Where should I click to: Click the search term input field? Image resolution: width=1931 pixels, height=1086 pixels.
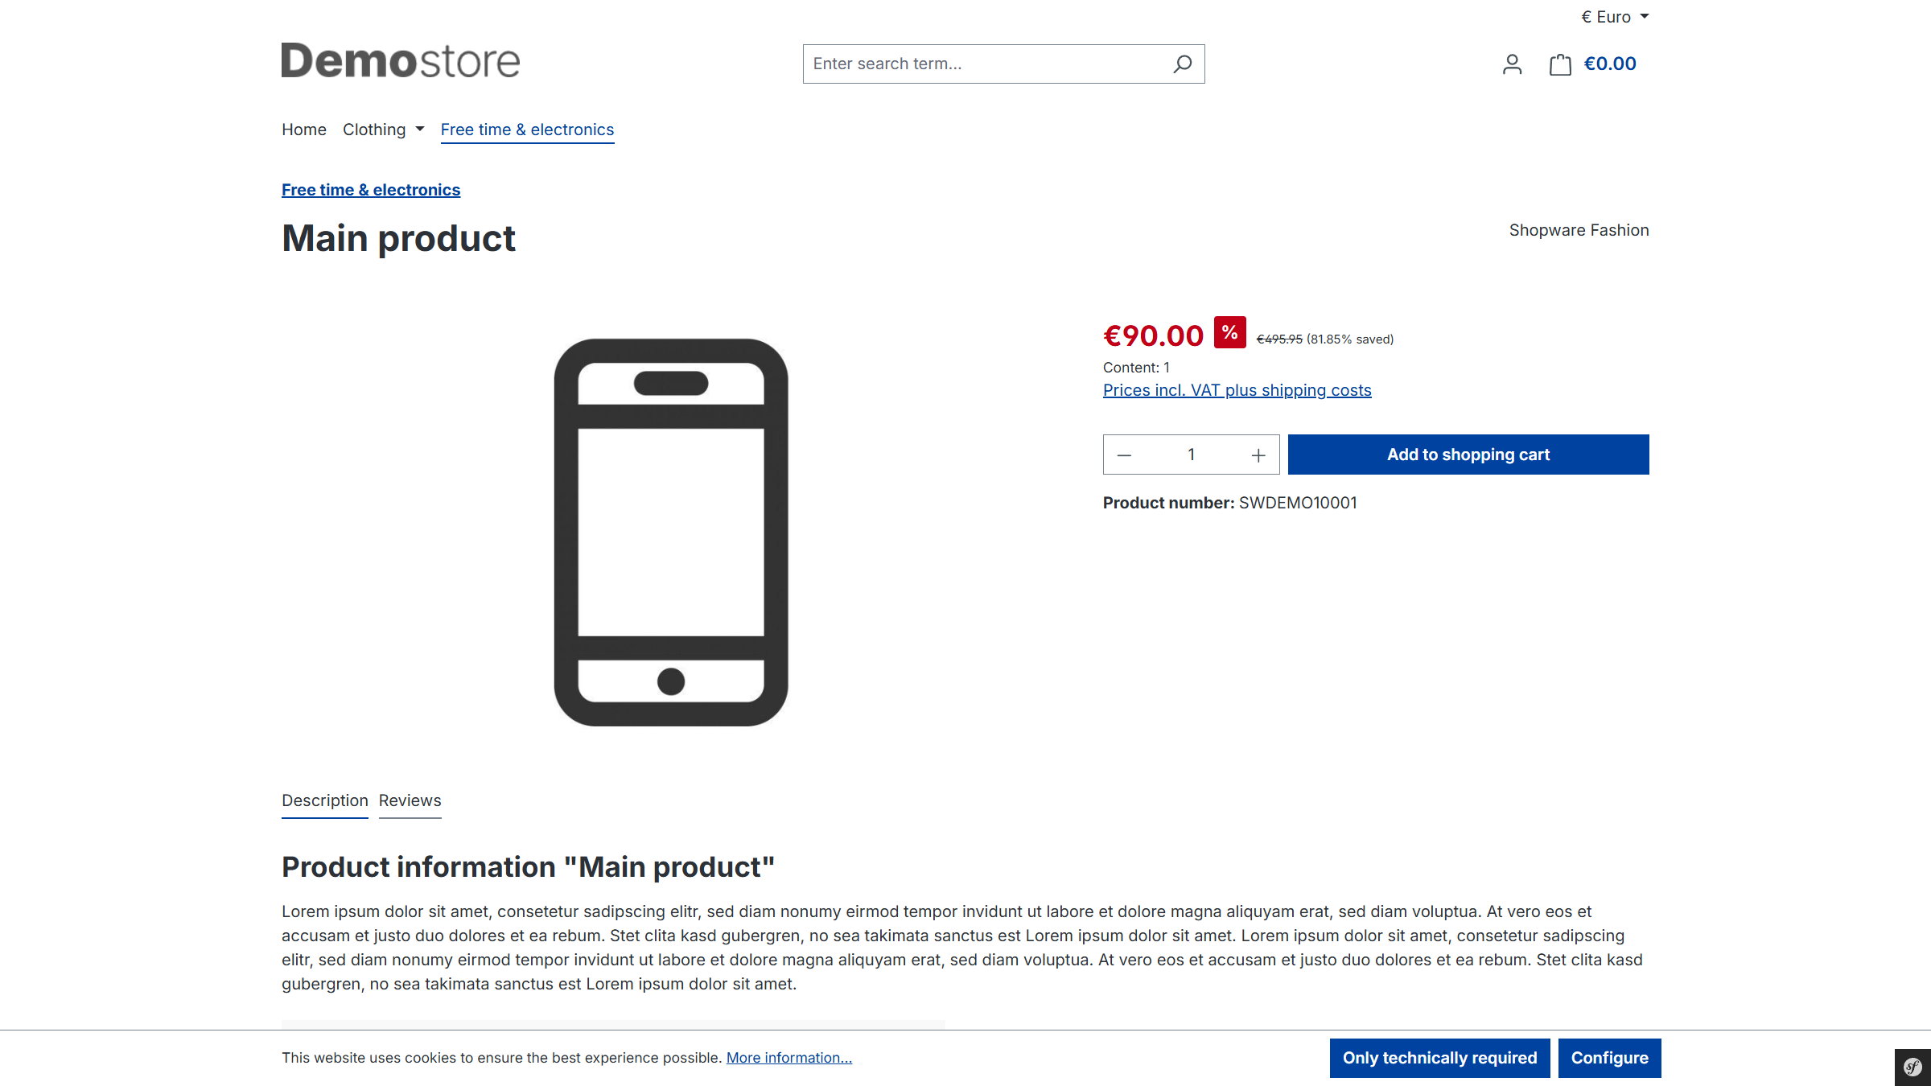click(965, 64)
